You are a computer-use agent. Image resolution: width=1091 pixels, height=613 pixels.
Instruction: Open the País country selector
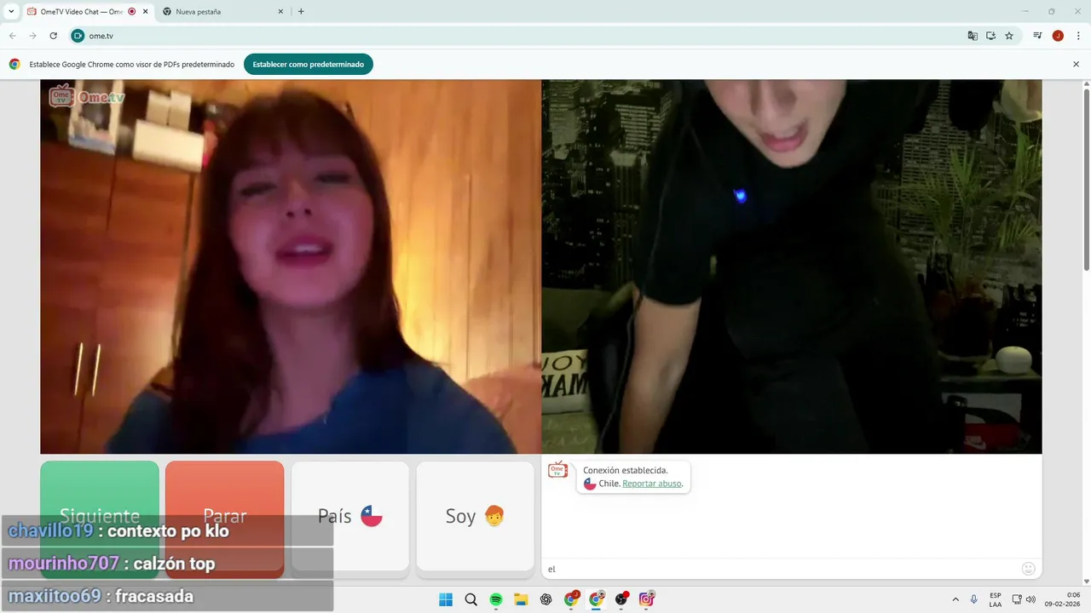click(x=350, y=516)
